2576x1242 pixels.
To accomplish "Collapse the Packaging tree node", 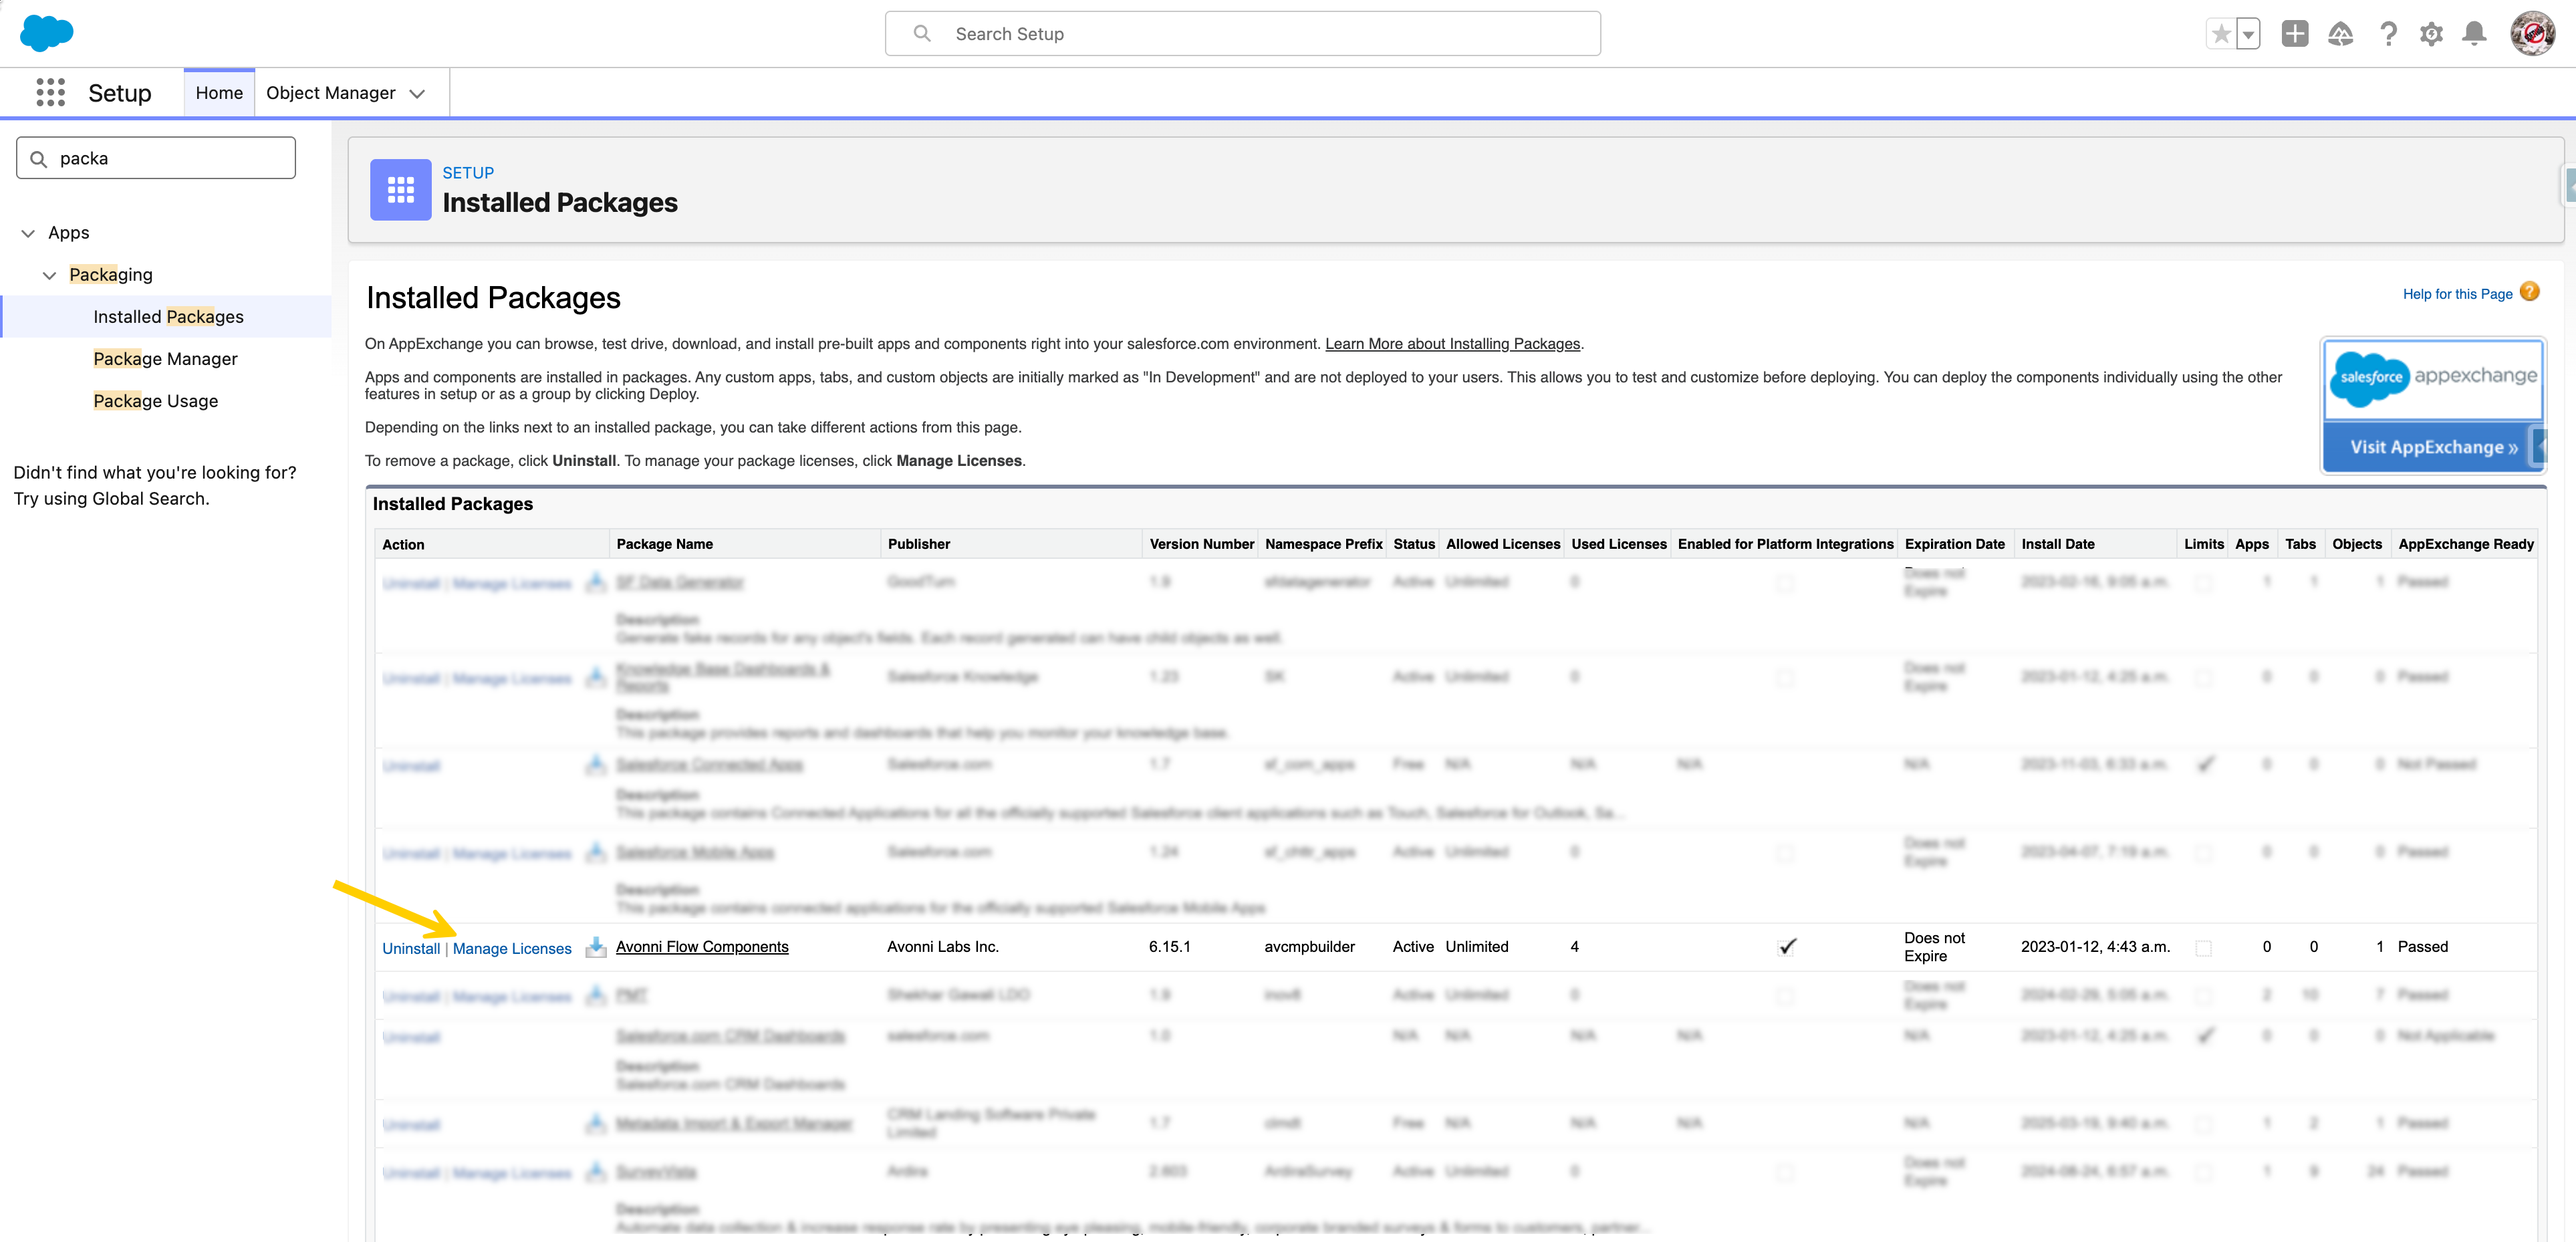I will coord(49,275).
